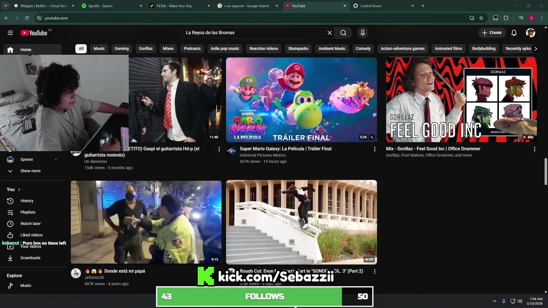Screen dimensions: 548x308
Task: Open YouTube notifications bell
Action: 514,33
